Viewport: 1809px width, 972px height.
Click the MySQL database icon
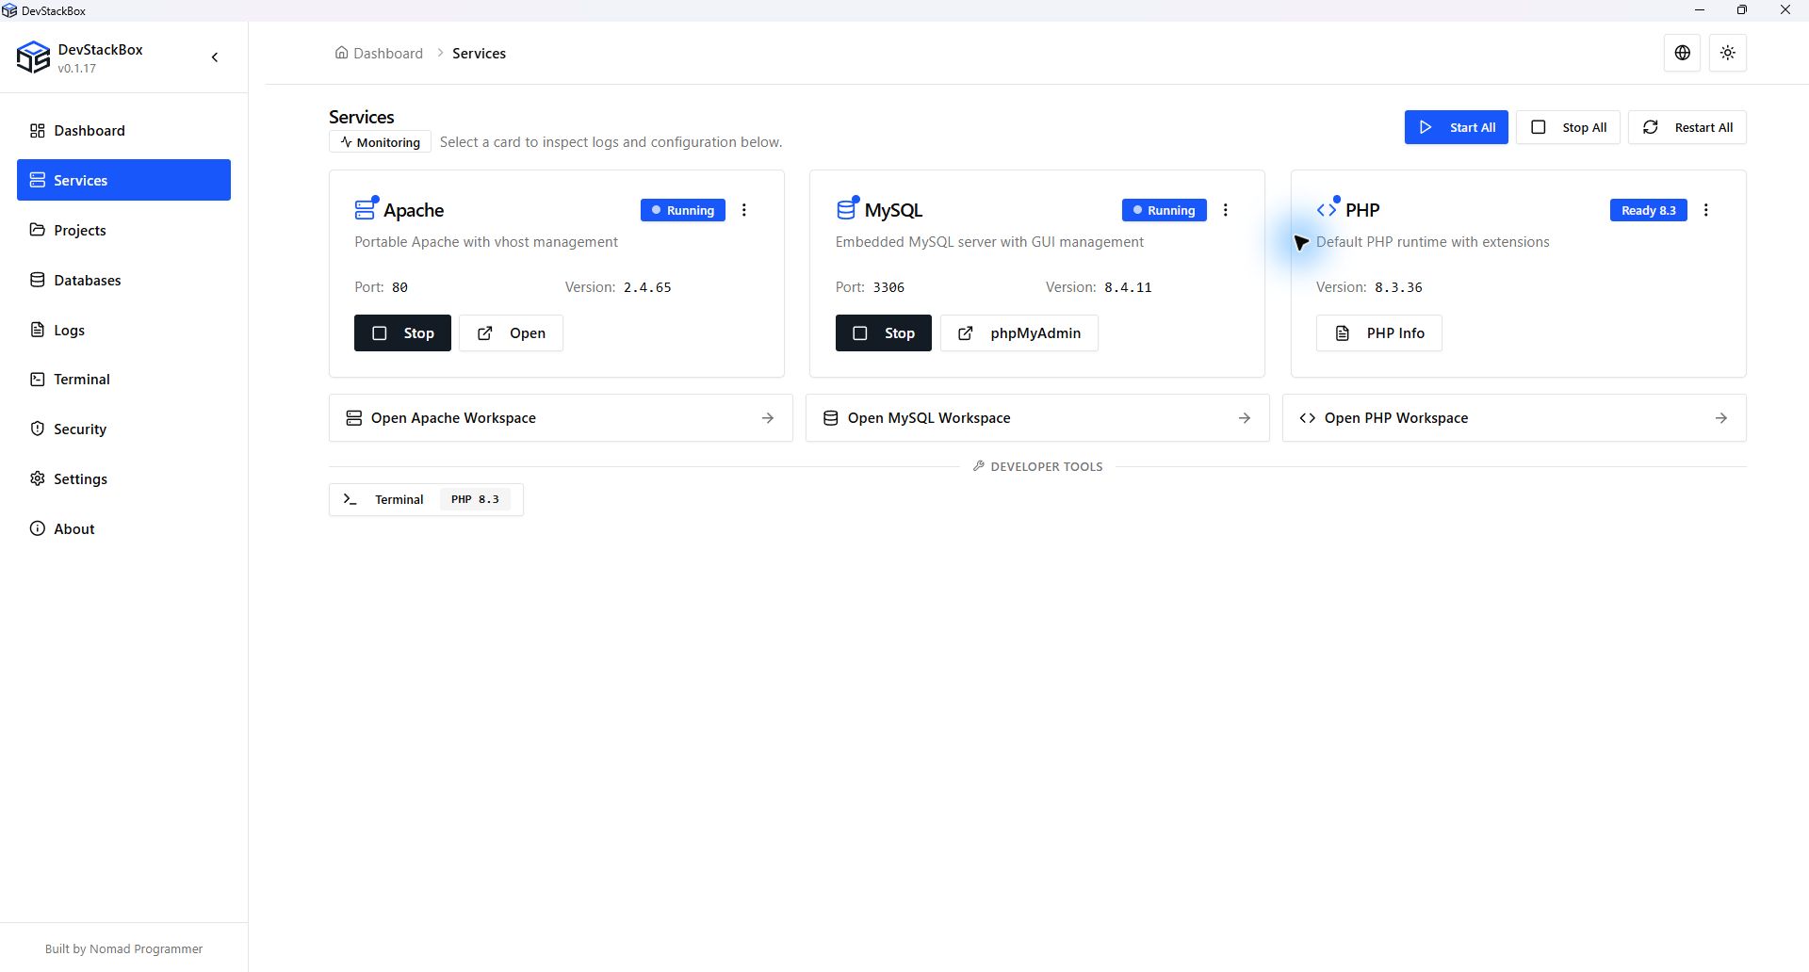(x=847, y=208)
